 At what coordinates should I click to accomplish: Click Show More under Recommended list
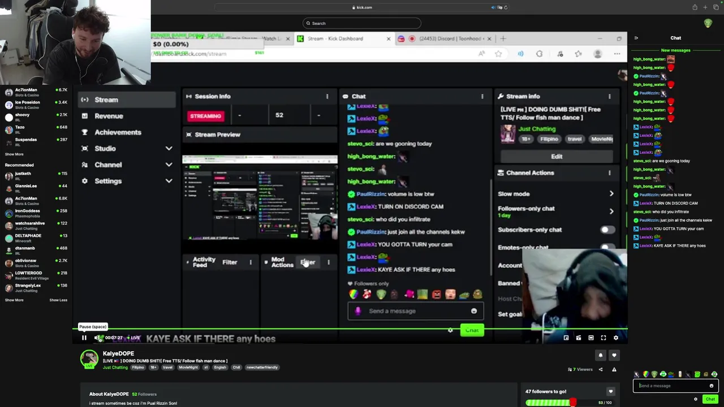click(14, 300)
